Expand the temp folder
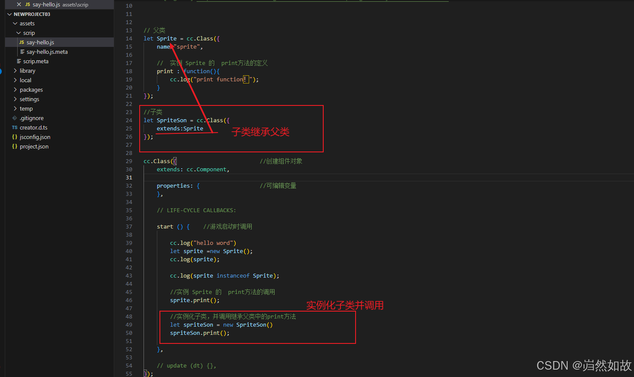The image size is (634, 377). (x=15, y=109)
